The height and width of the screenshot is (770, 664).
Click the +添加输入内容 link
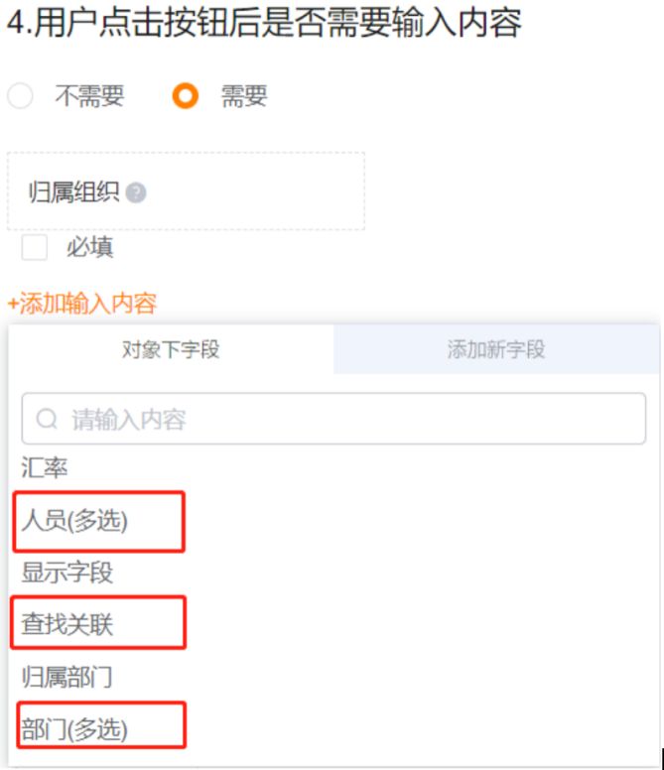(82, 303)
